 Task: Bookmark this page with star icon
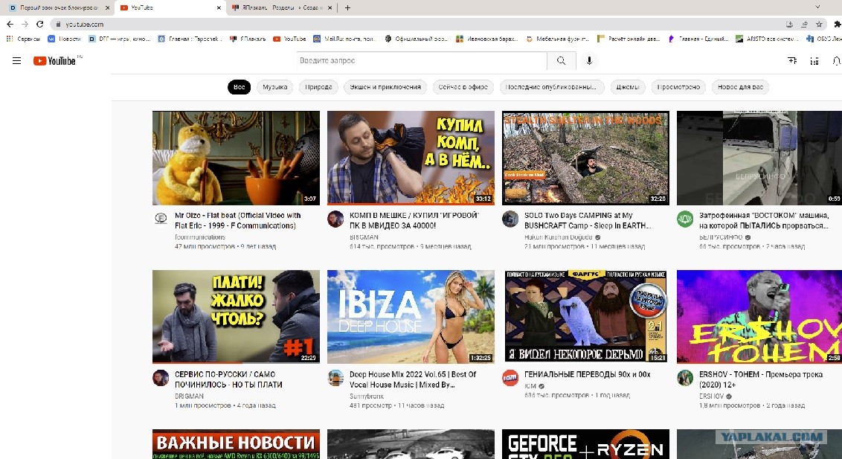pyautogui.click(x=819, y=24)
